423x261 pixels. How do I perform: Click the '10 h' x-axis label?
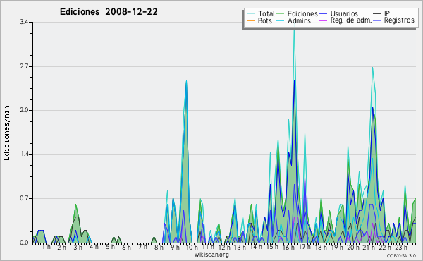coord(192,247)
